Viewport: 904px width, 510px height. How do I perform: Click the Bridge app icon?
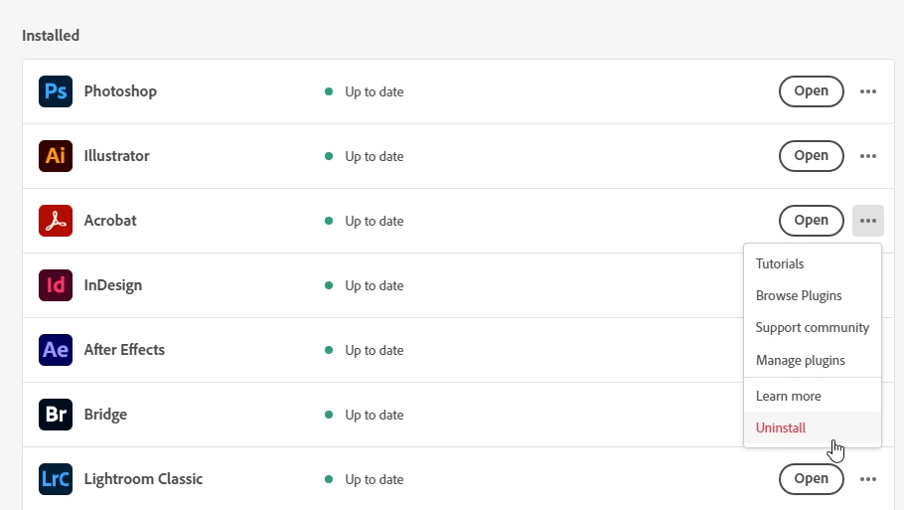[x=56, y=415]
